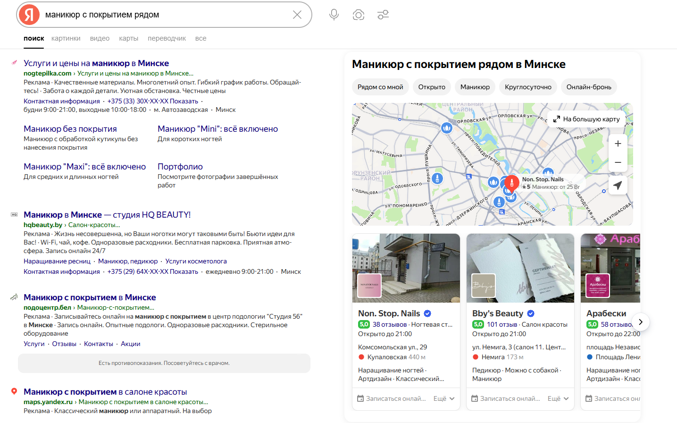Viewport: 677px width, 423px height.
Task: Toggle the Рядом со мной filter chip
Action: (380, 87)
